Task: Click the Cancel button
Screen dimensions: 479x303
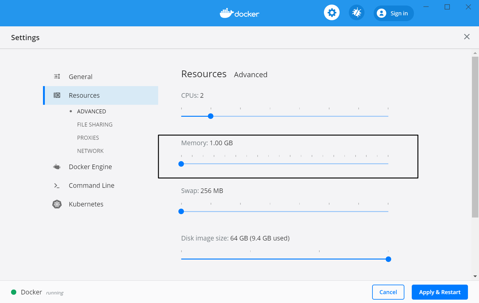Action: [388, 292]
